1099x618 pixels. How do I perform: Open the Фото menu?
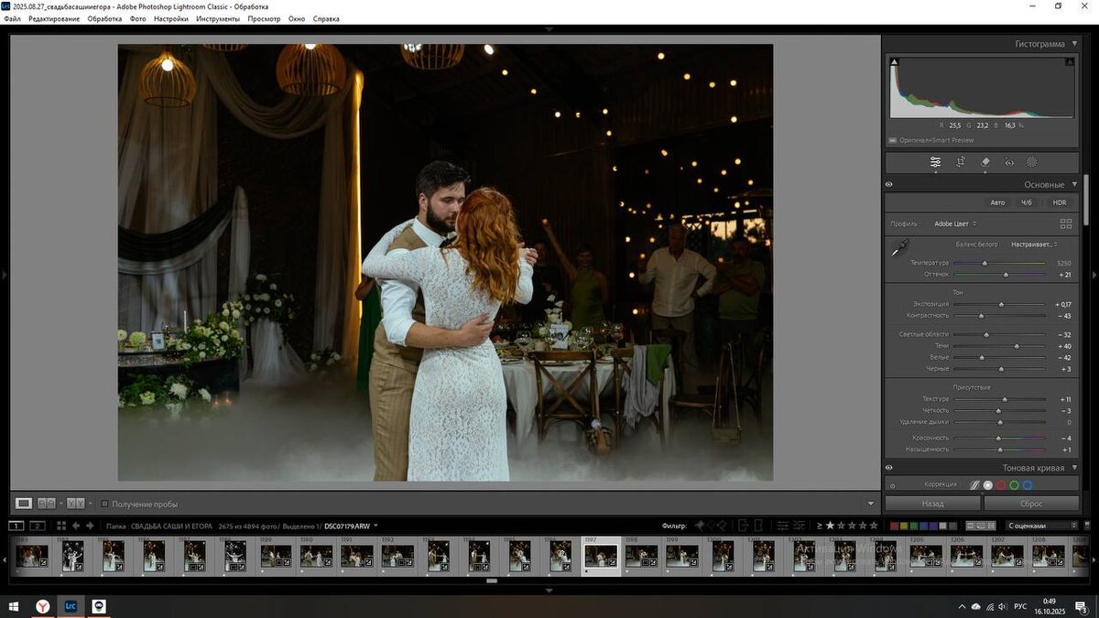[x=137, y=18]
